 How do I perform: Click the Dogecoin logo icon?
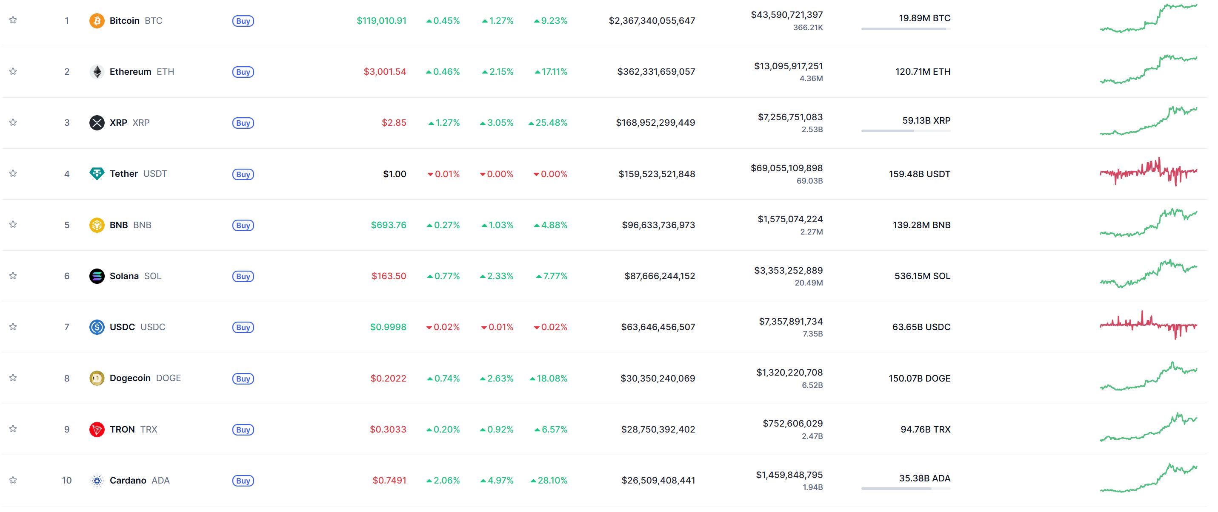click(x=97, y=378)
